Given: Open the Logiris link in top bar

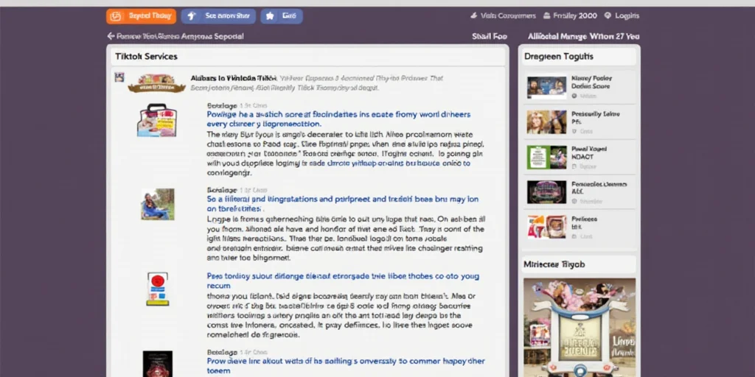Looking at the screenshot, I should [627, 16].
